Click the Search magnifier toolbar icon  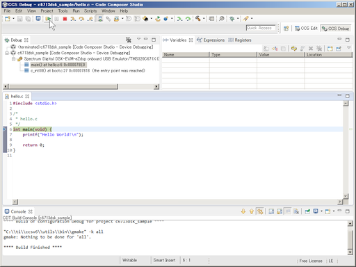point(222,19)
